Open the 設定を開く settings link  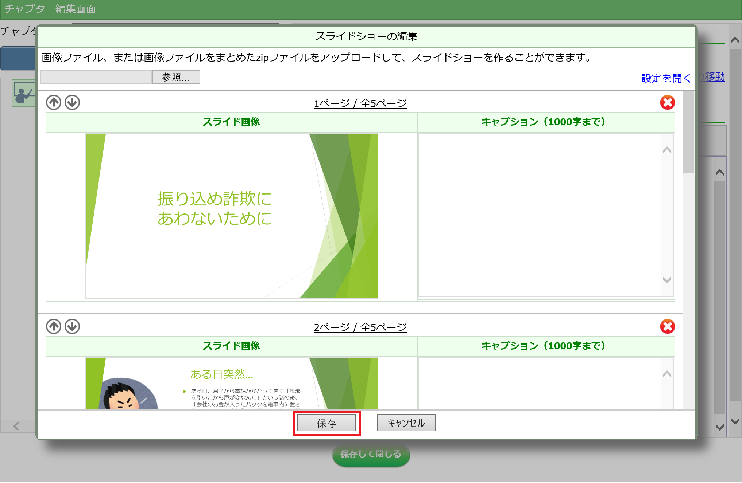coord(666,78)
